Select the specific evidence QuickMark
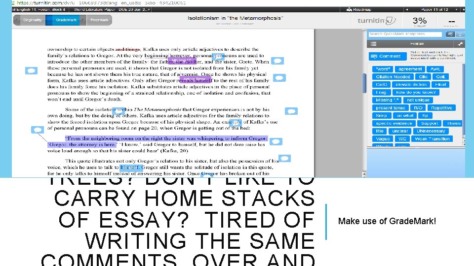 394,123
